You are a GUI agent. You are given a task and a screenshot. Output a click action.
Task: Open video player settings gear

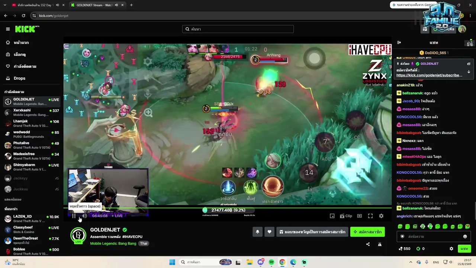pyautogui.click(x=381, y=216)
